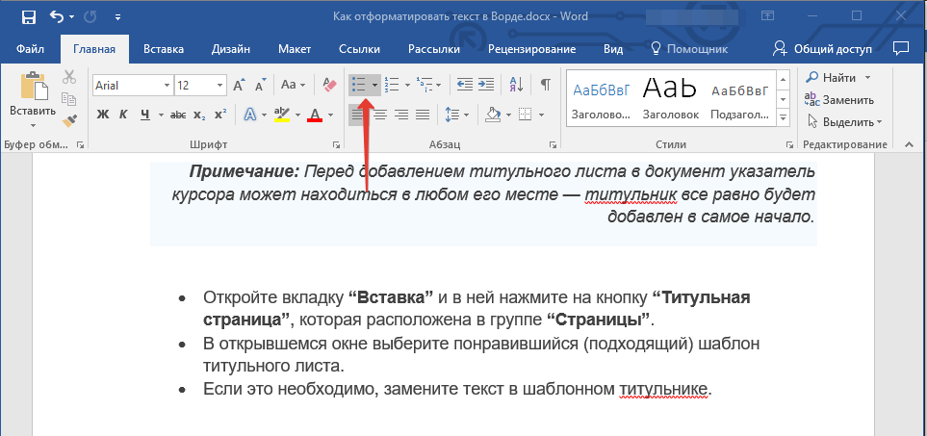This screenshot has height=436, width=927.
Task: Open the Шрифт dialog launcher
Action: tap(336, 144)
